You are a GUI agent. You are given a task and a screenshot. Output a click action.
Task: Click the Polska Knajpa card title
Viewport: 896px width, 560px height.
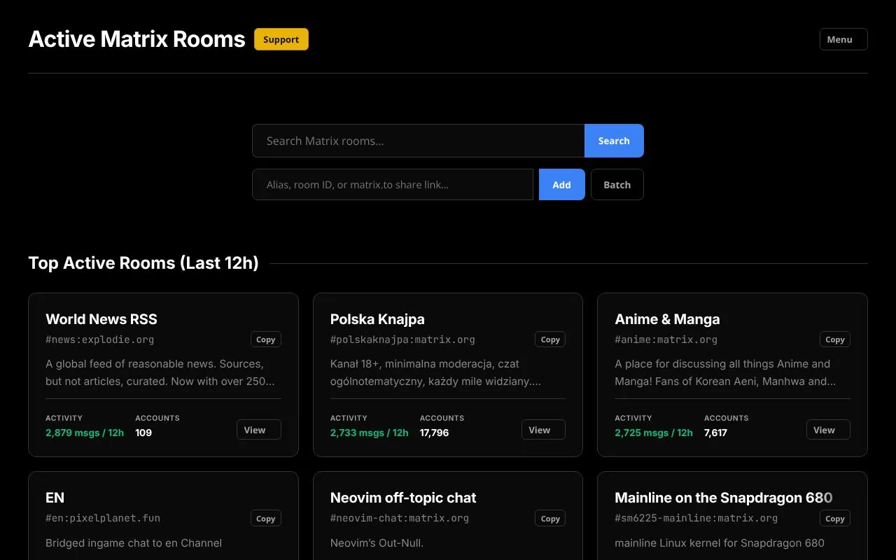377,319
